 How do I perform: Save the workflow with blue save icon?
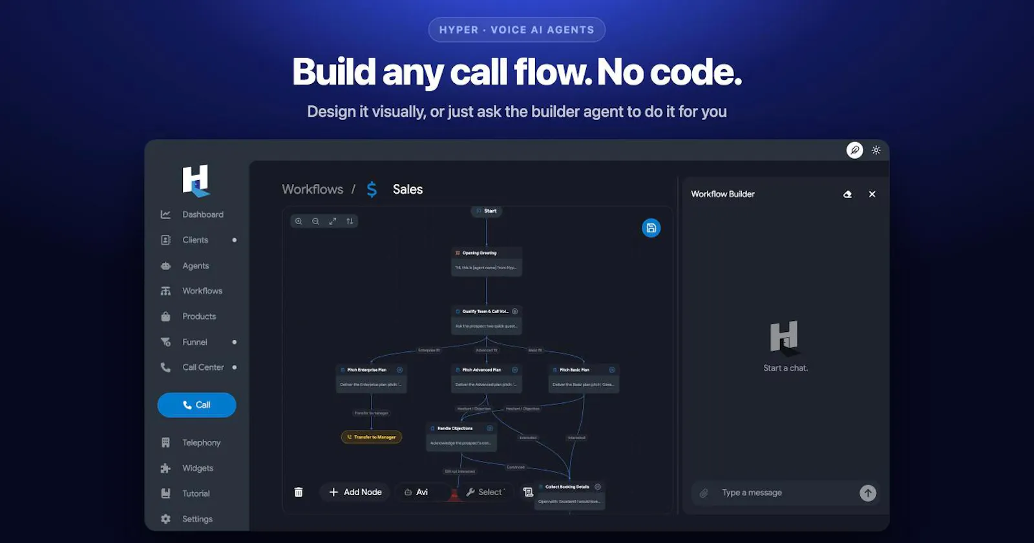[651, 228]
